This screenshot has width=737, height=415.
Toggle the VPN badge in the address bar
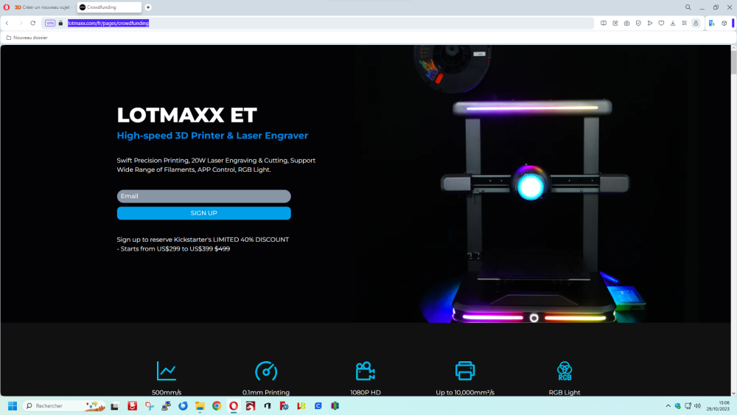pyautogui.click(x=50, y=23)
